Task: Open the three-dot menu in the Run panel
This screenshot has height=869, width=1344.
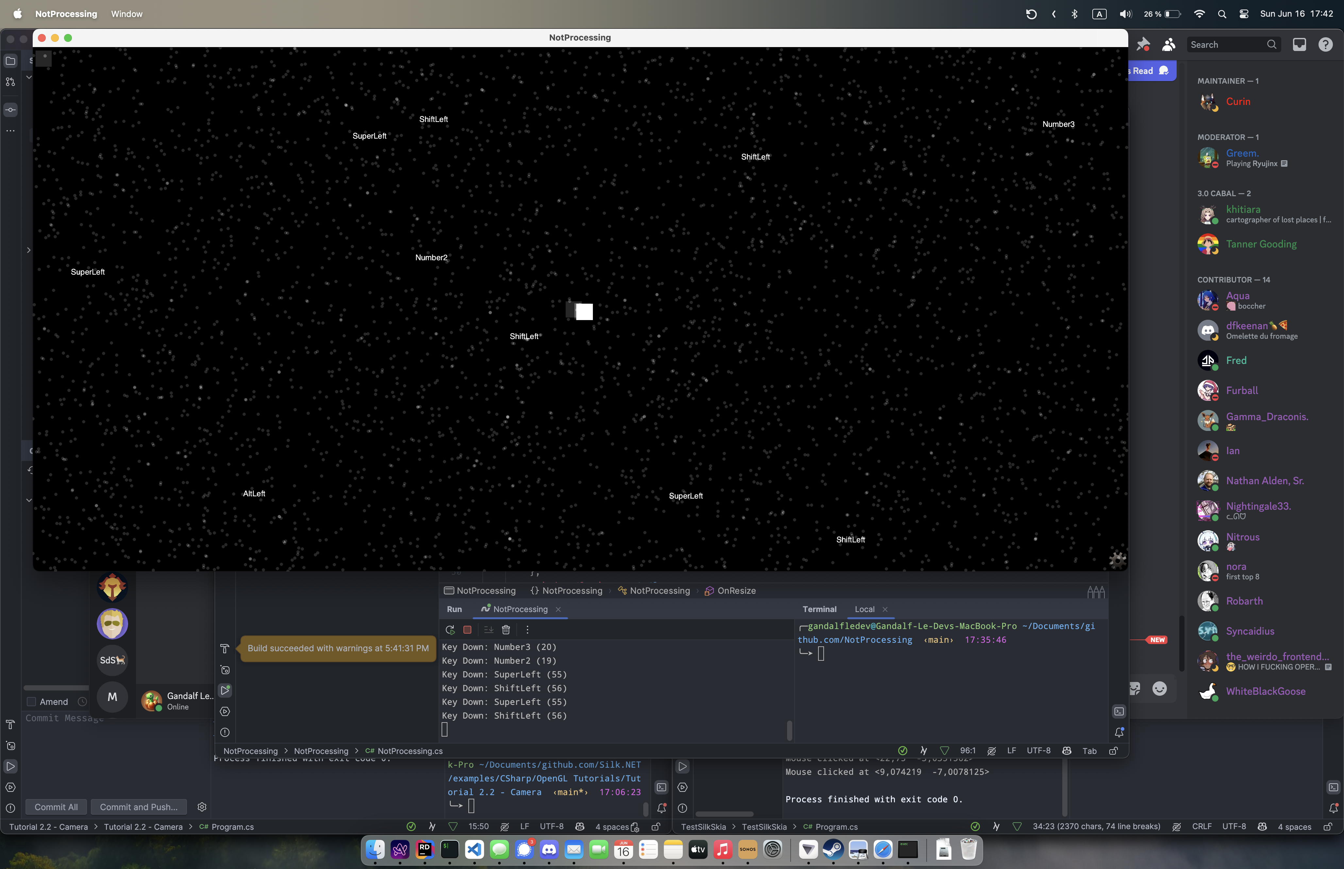Action: pos(527,629)
